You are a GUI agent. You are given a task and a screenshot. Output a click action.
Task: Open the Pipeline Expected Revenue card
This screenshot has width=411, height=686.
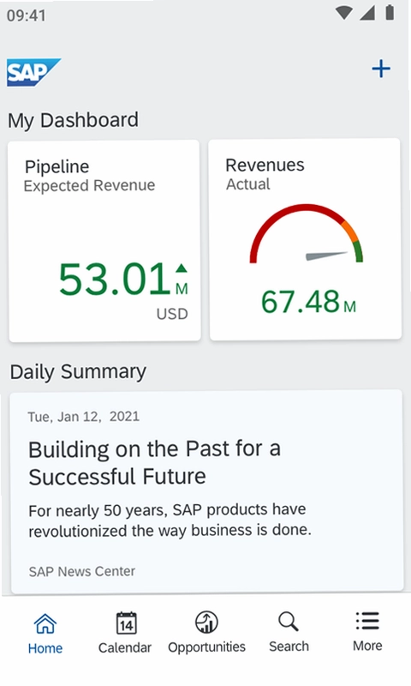[104, 241]
